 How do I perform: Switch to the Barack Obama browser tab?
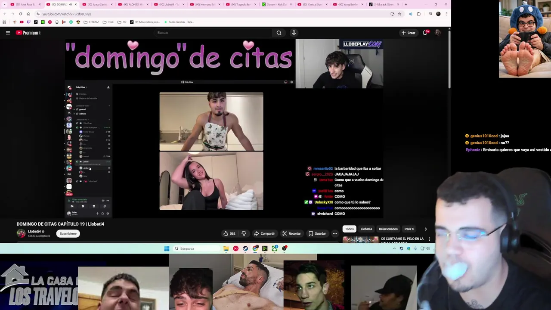click(384, 4)
